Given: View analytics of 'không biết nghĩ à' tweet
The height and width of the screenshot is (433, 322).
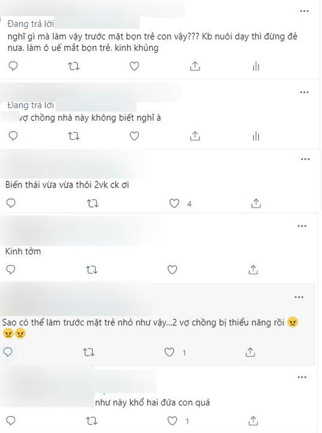Looking at the screenshot, I should [x=256, y=136].
